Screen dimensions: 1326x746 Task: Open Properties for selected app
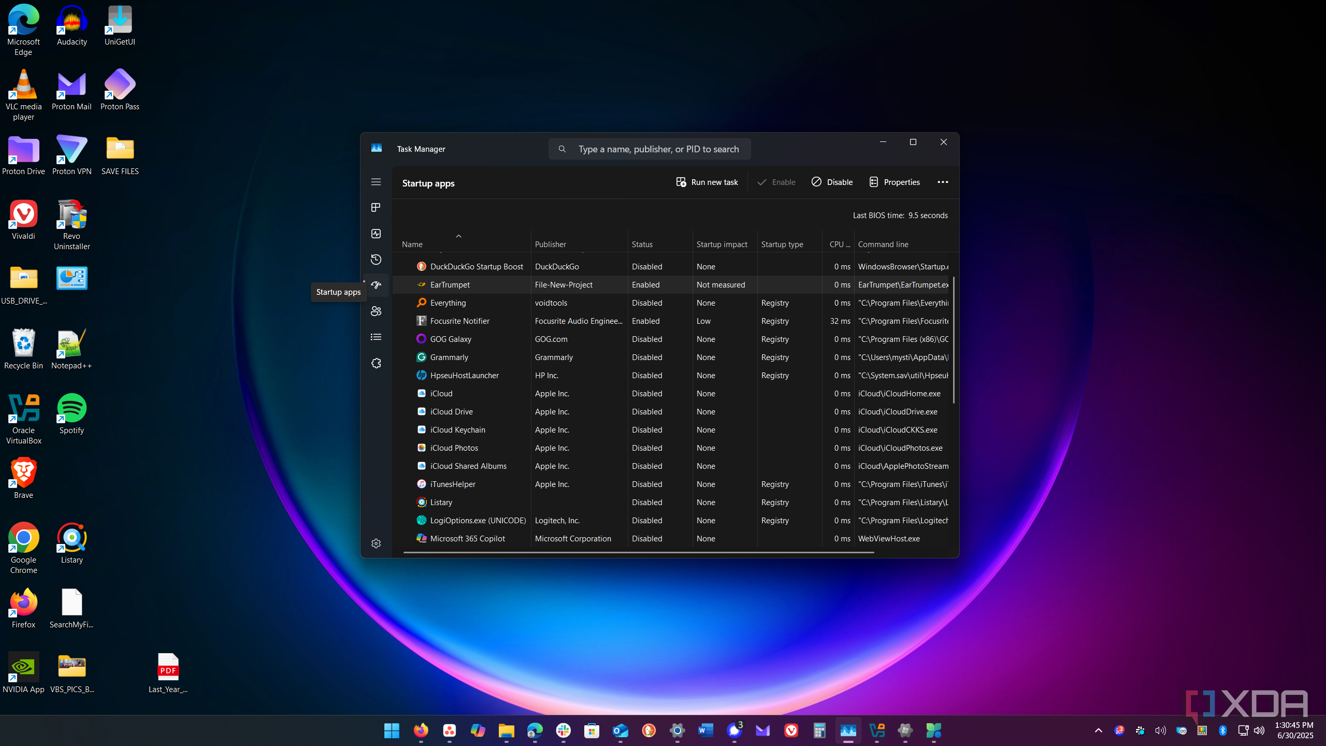895,182
